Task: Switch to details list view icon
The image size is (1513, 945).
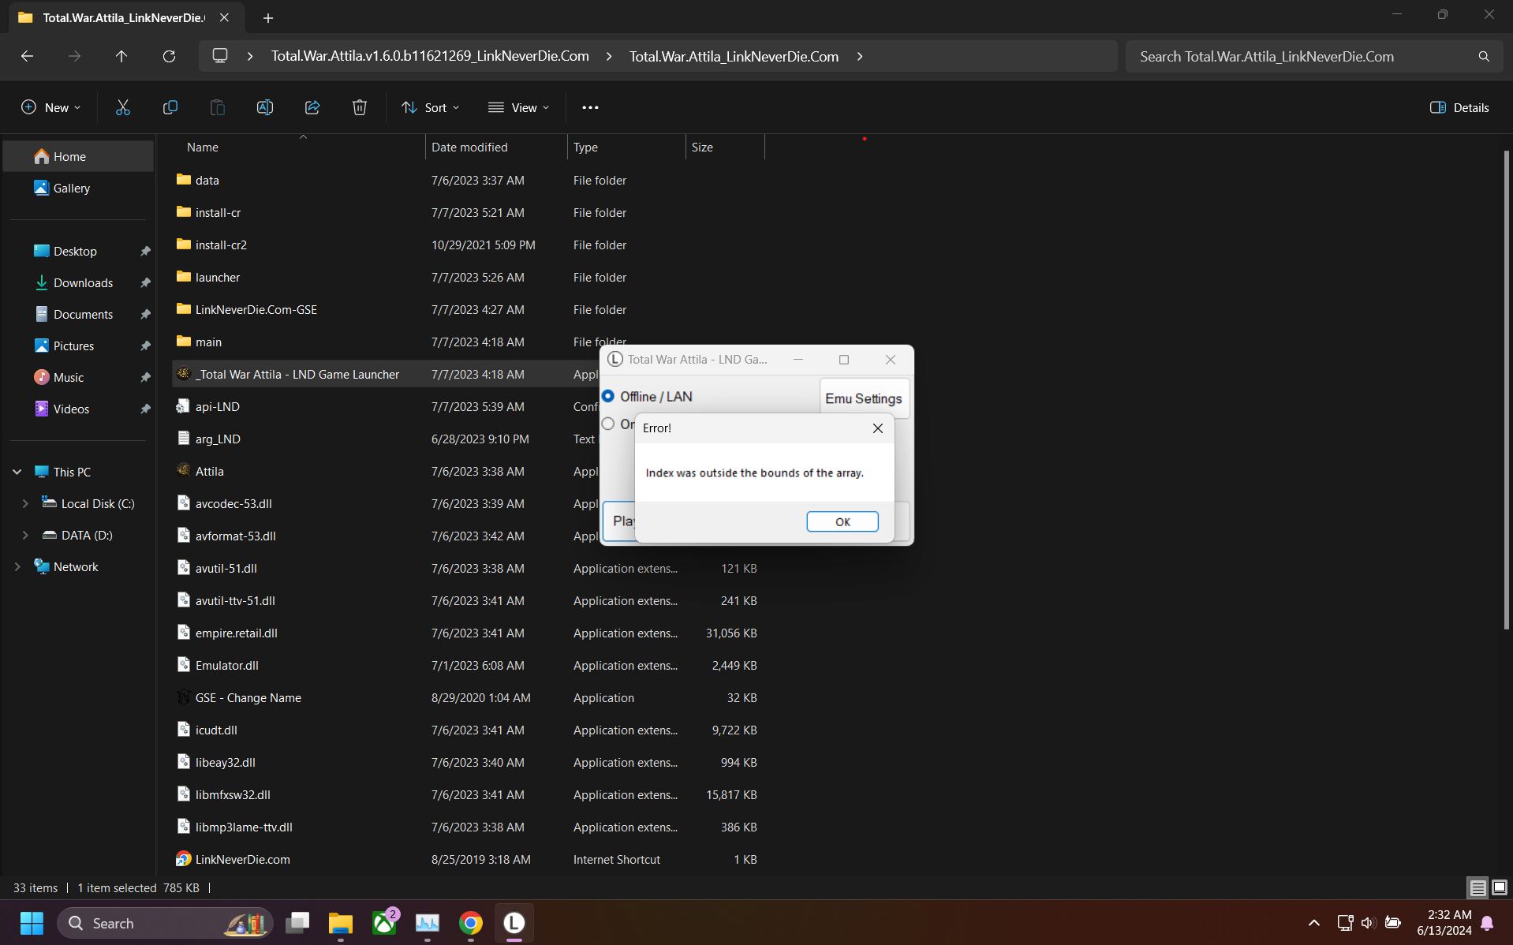Action: [x=1478, y=887]
